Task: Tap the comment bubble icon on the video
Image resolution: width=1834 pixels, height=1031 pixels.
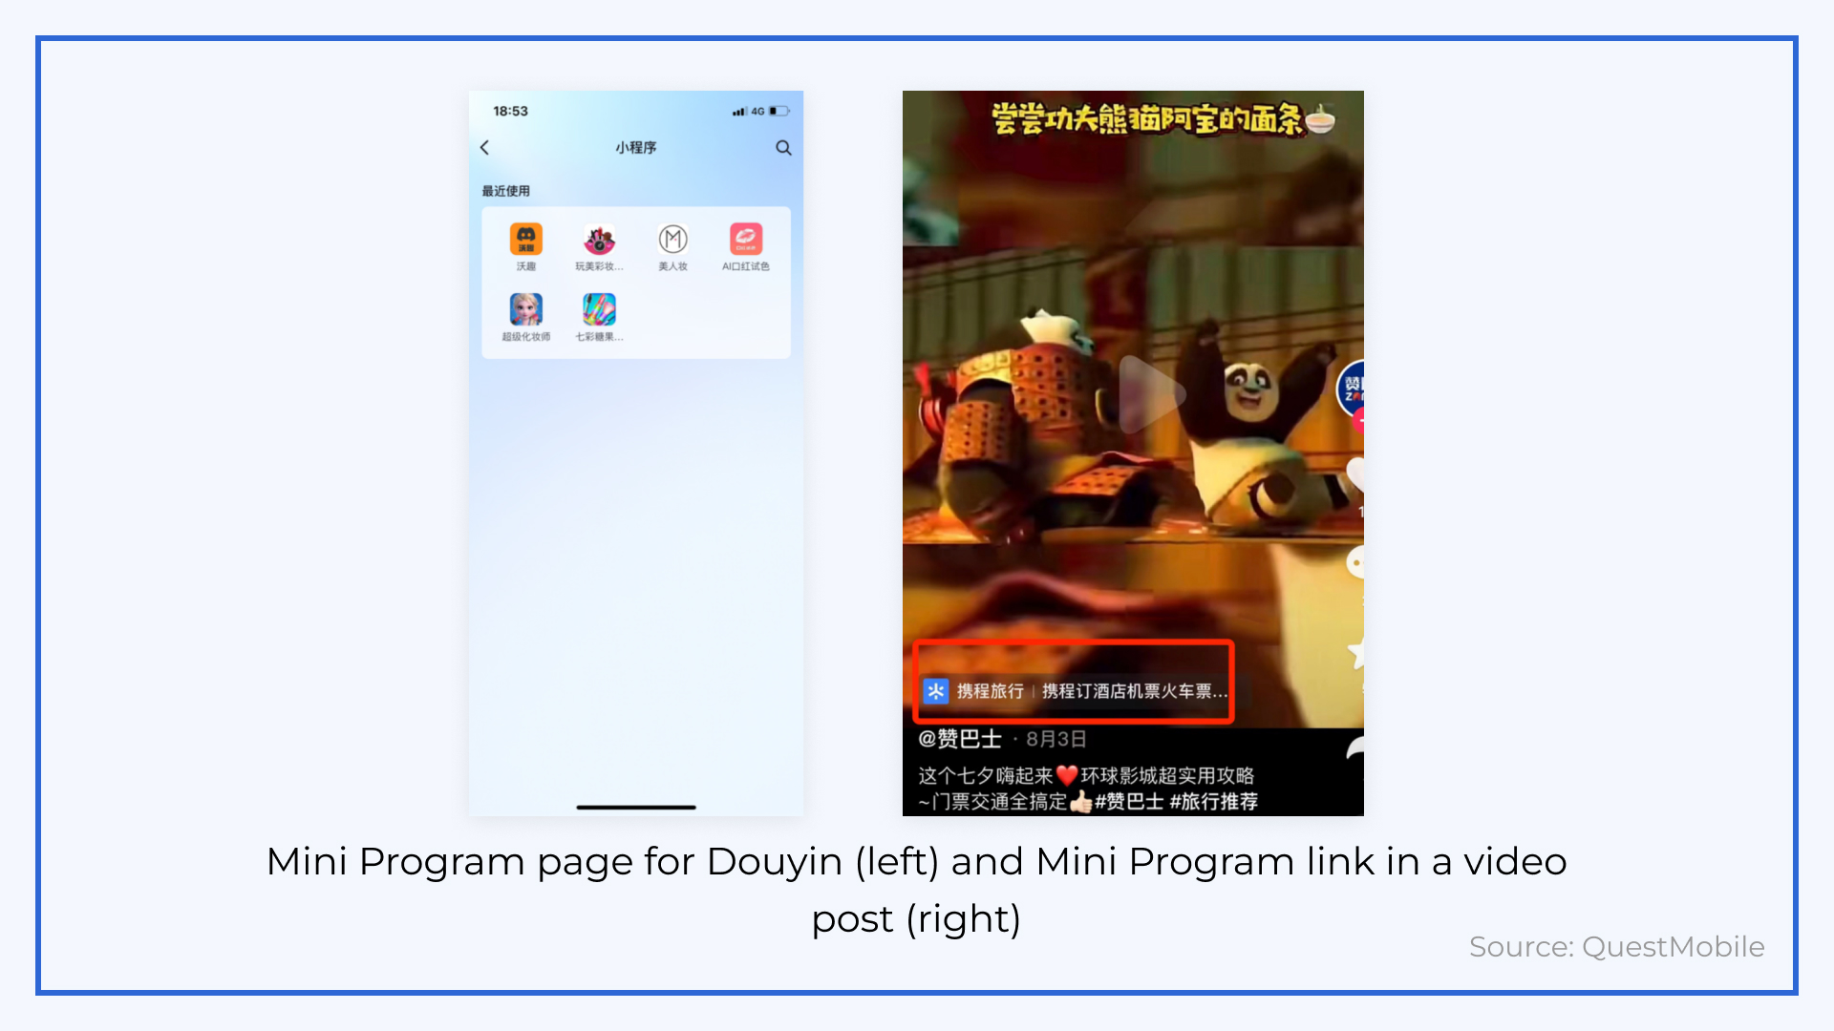Action: click(1354, 562)
